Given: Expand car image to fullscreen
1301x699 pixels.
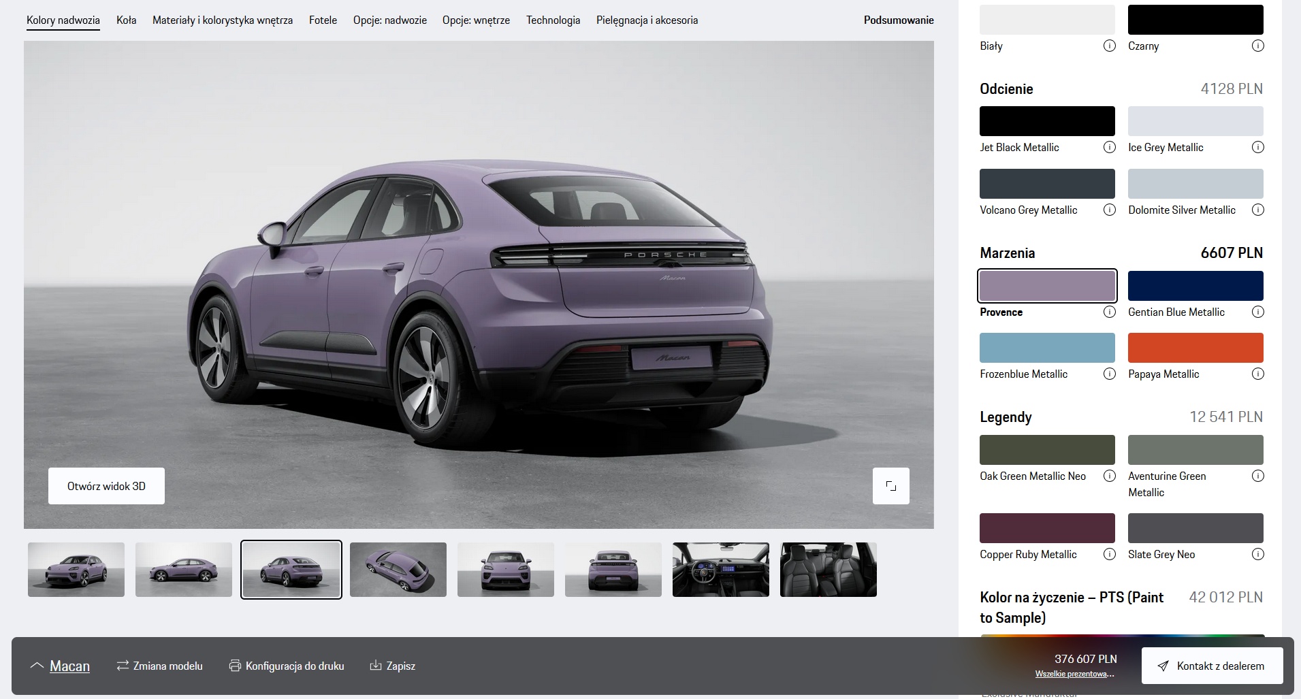Looking at the screenshot, I should point(890,486).
